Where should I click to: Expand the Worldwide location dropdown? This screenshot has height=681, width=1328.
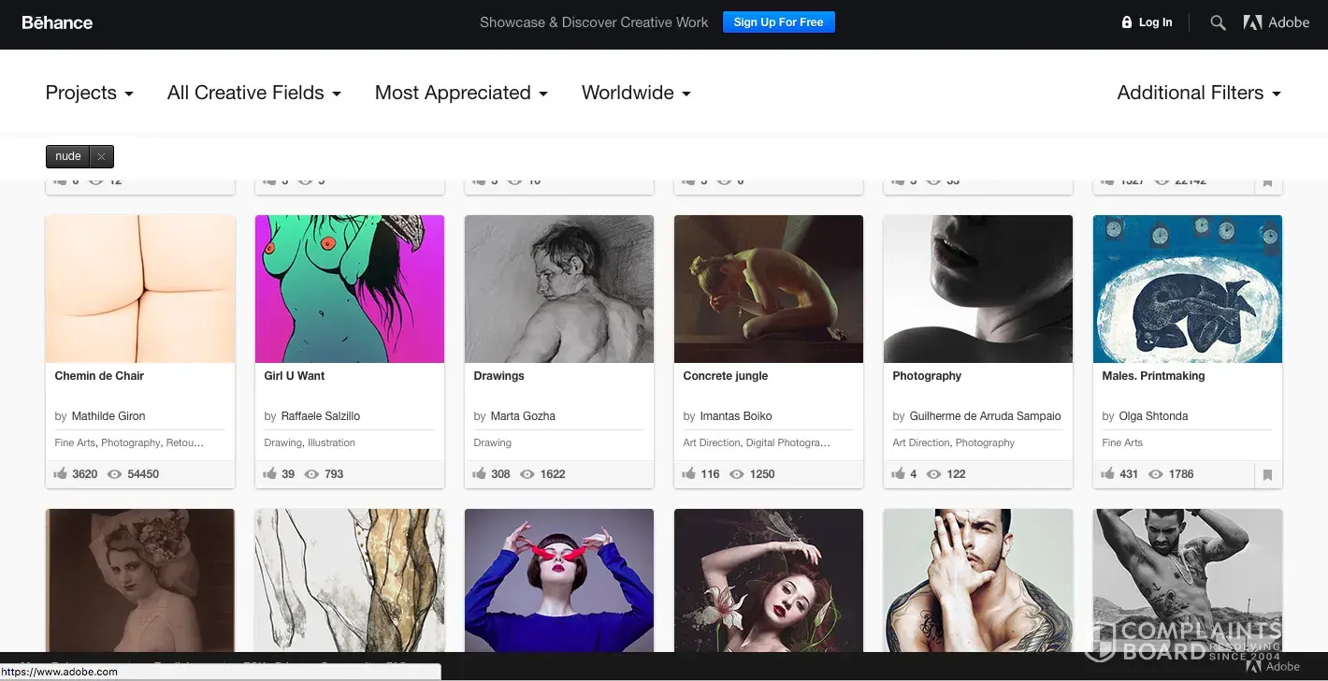coord(636,93)
